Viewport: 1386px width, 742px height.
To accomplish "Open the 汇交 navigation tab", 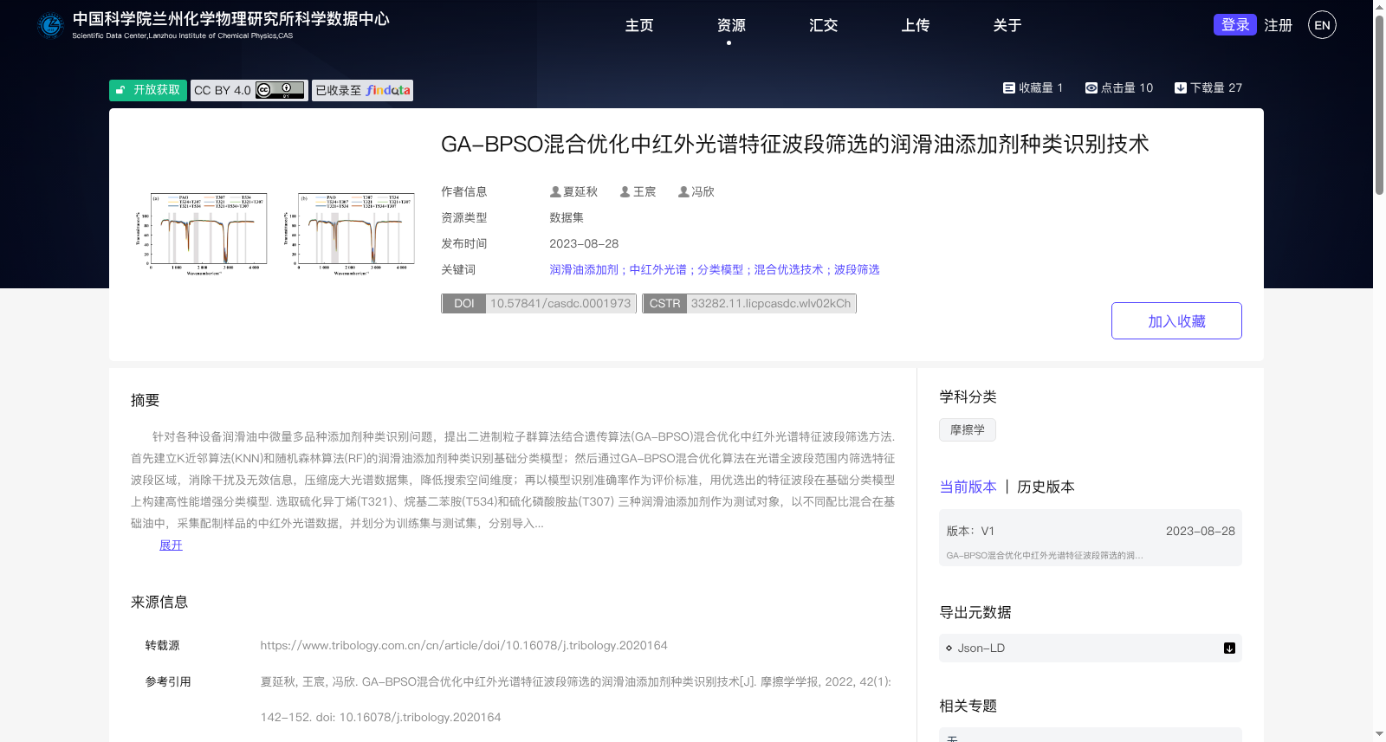I will click(x=823, y=25).
